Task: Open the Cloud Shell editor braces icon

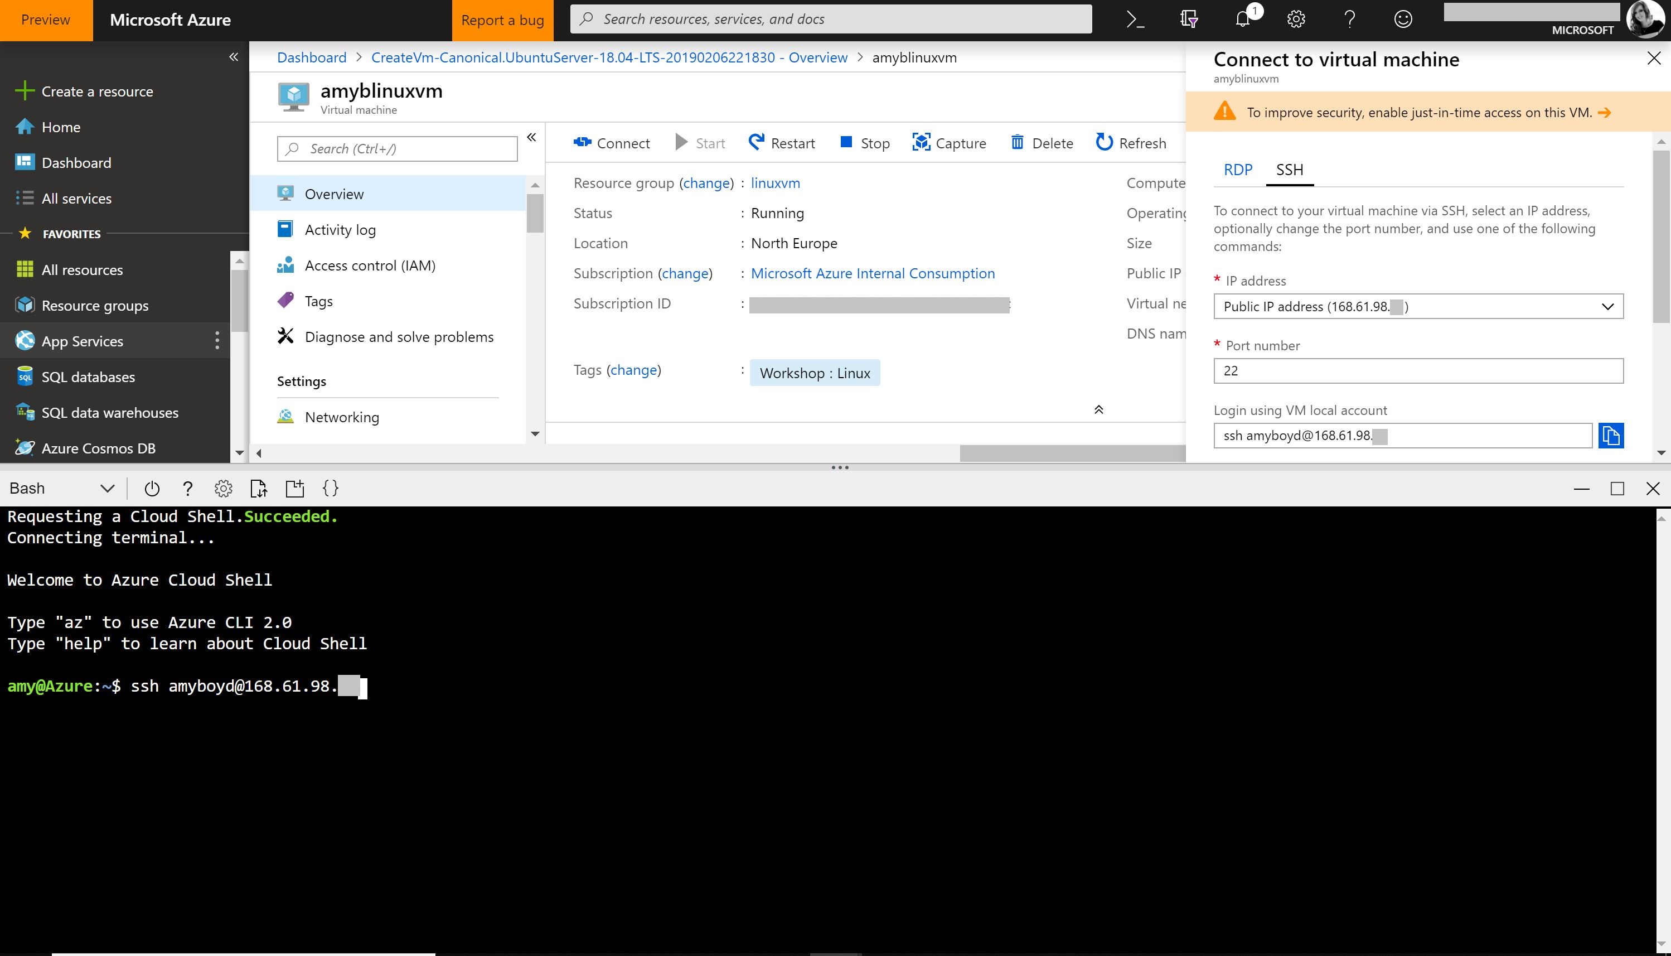Action: [330, 488]
